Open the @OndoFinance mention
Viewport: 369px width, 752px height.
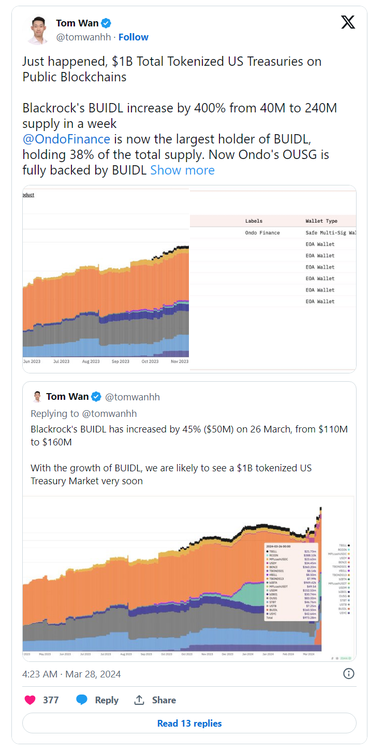(66, 139)
